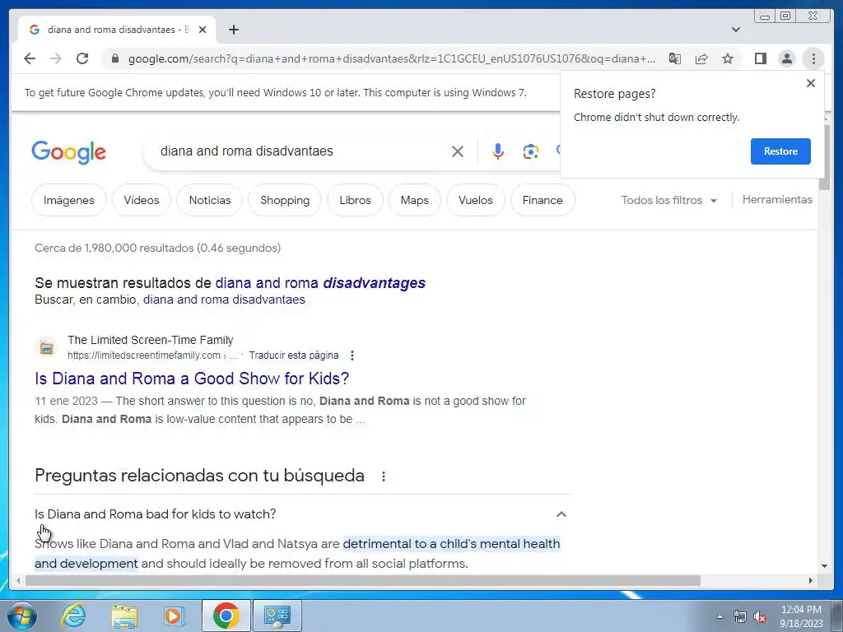Click the site name 'The Limited Screen-Time Family'

pyautogui.click(x=150, y=340)
